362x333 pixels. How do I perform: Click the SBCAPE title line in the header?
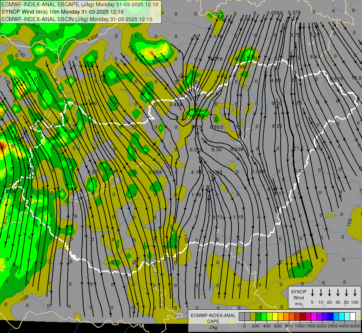click(80, 4)
